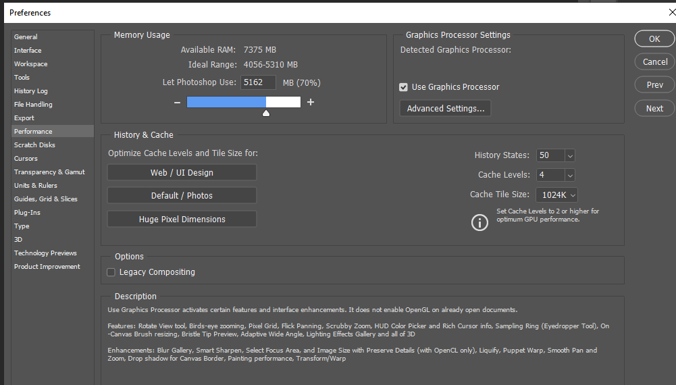This screenshot has height=385, width=676.
Task: Click 'Detected Graphics Processor:' label
Action: pyautogui.click(x=456, y=50)
